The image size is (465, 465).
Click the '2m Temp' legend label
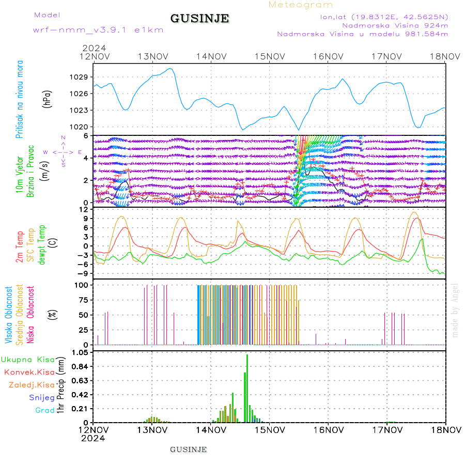click(x=19, y=247)
